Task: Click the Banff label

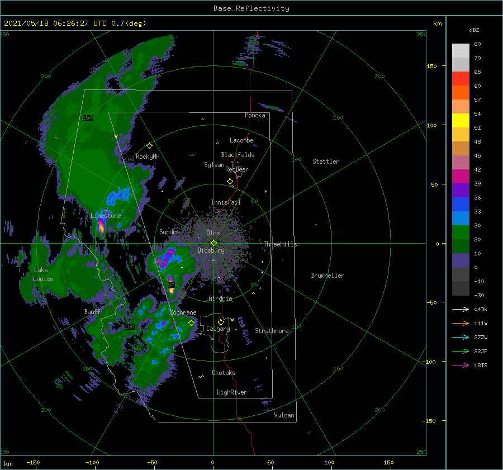Action: tap(92, 311)
